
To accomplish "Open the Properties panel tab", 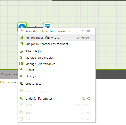I will tap(9, 74).
